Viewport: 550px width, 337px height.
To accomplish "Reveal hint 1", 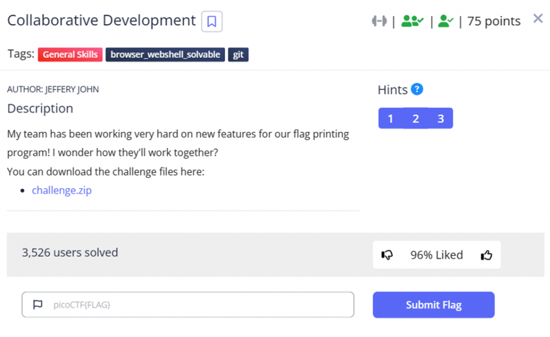I will [x=390, y=118].
